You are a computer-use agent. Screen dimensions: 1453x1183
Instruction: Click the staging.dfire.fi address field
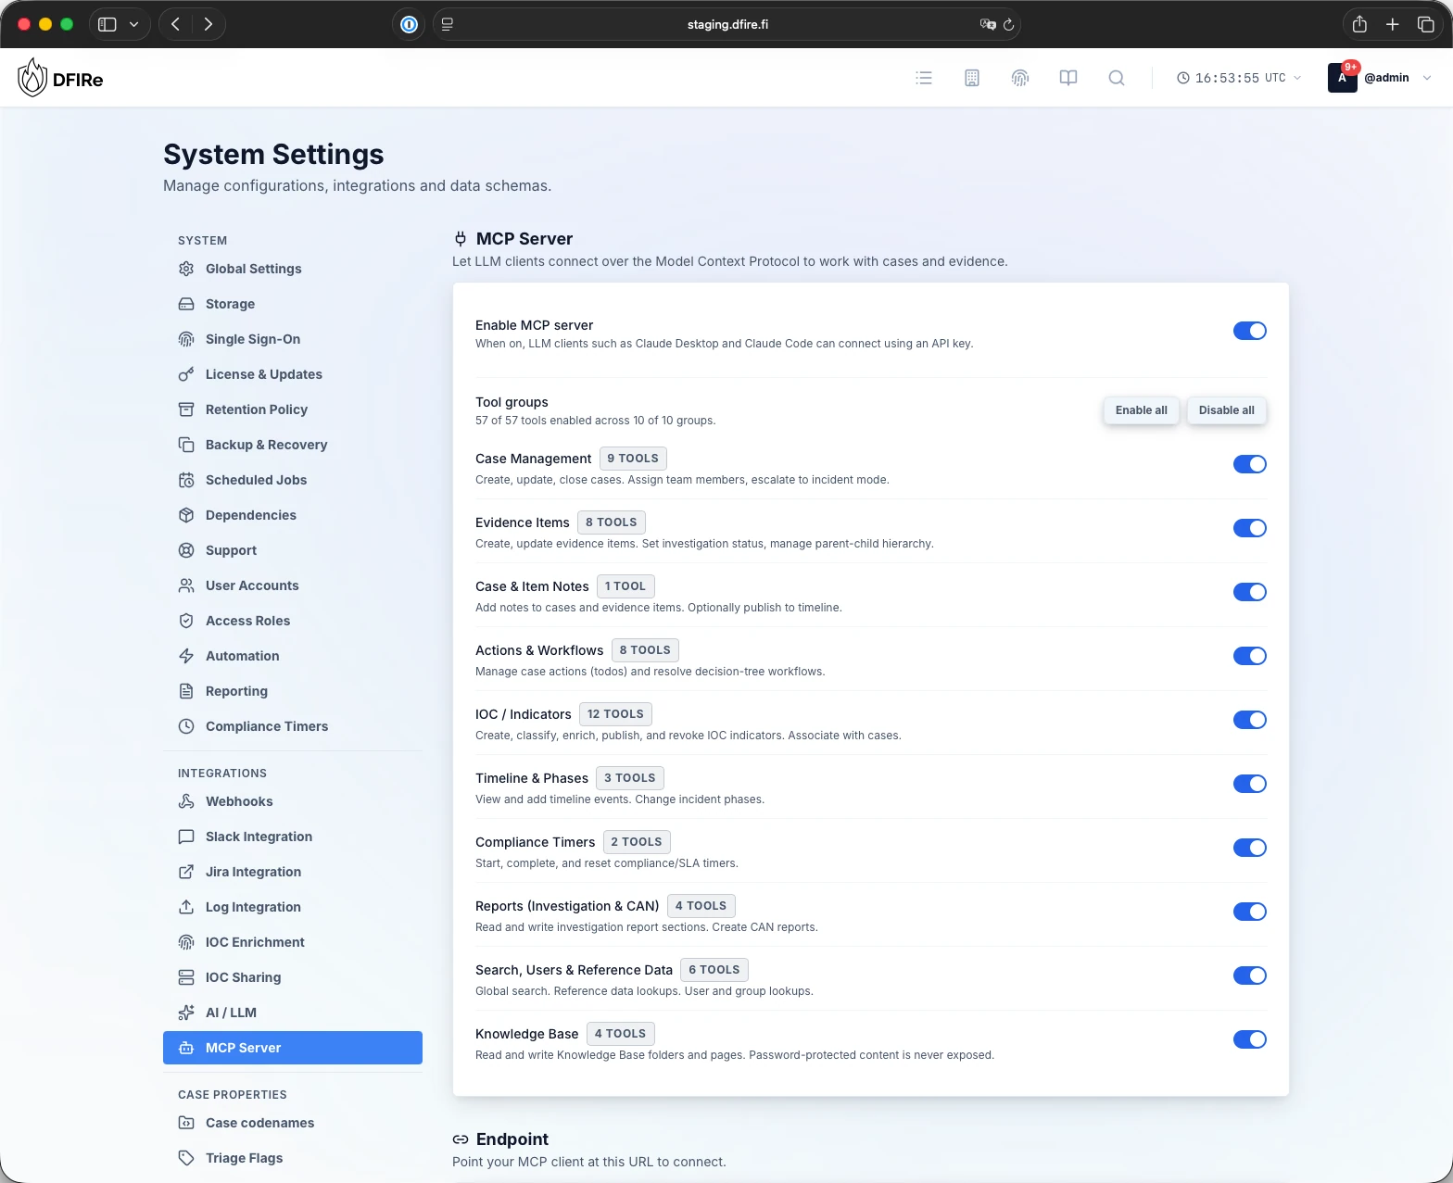pos(727,24)
